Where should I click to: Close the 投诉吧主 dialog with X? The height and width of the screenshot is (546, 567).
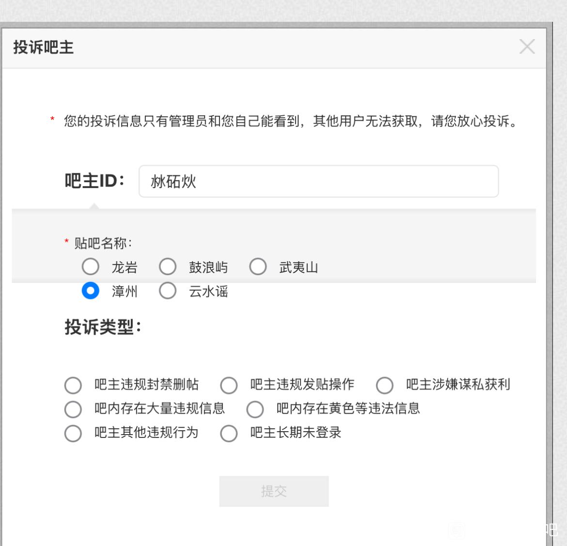click(x=527, y=47)
